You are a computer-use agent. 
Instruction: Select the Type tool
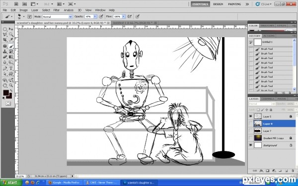pyautogui.click(x=11, y=68)
